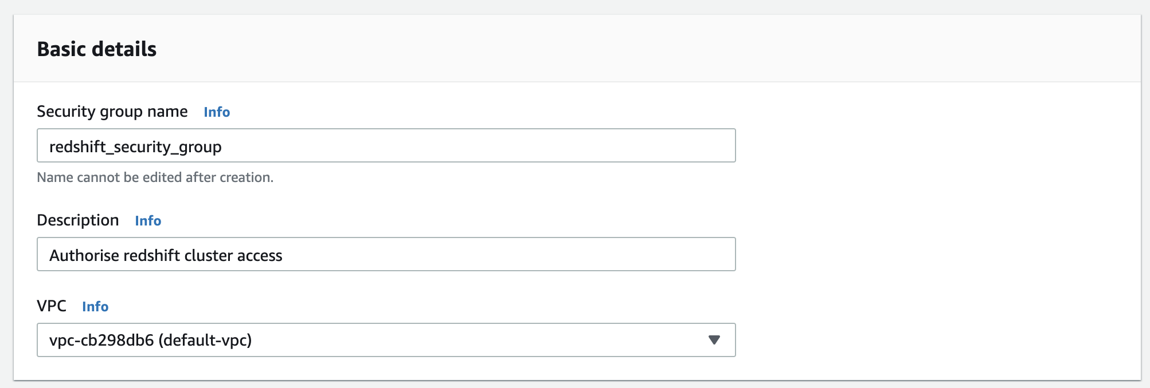This screenshot has height=388, width=1150.
Task: Expand the VPC dropdown showing vpc-cb298db6
Action: click(x=385, y=340)
